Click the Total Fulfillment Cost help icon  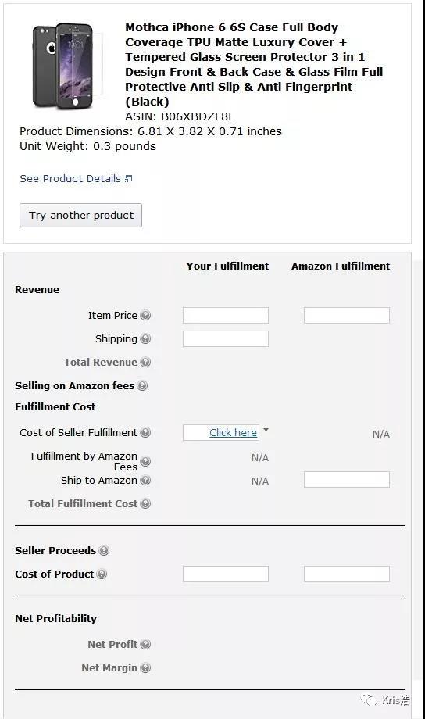tap(145, 503)
